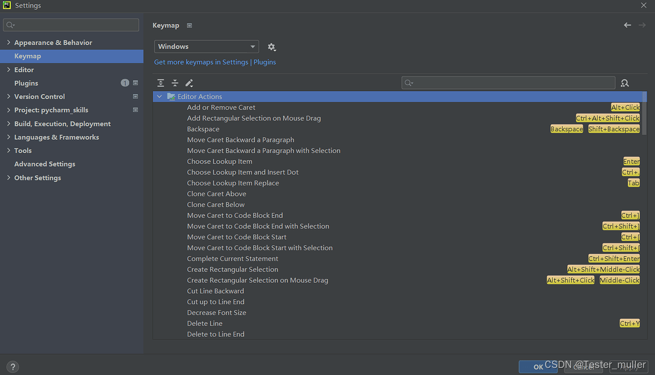Viewport: 655px width, 375px height.
Task: Click the Shift+Backspace shortcut label
Action: 614,129
